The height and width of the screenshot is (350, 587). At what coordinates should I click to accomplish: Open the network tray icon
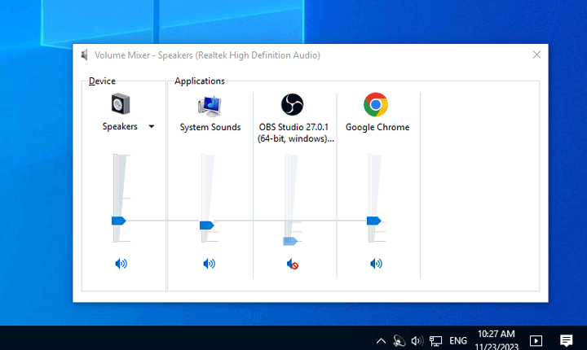[435, 341]
